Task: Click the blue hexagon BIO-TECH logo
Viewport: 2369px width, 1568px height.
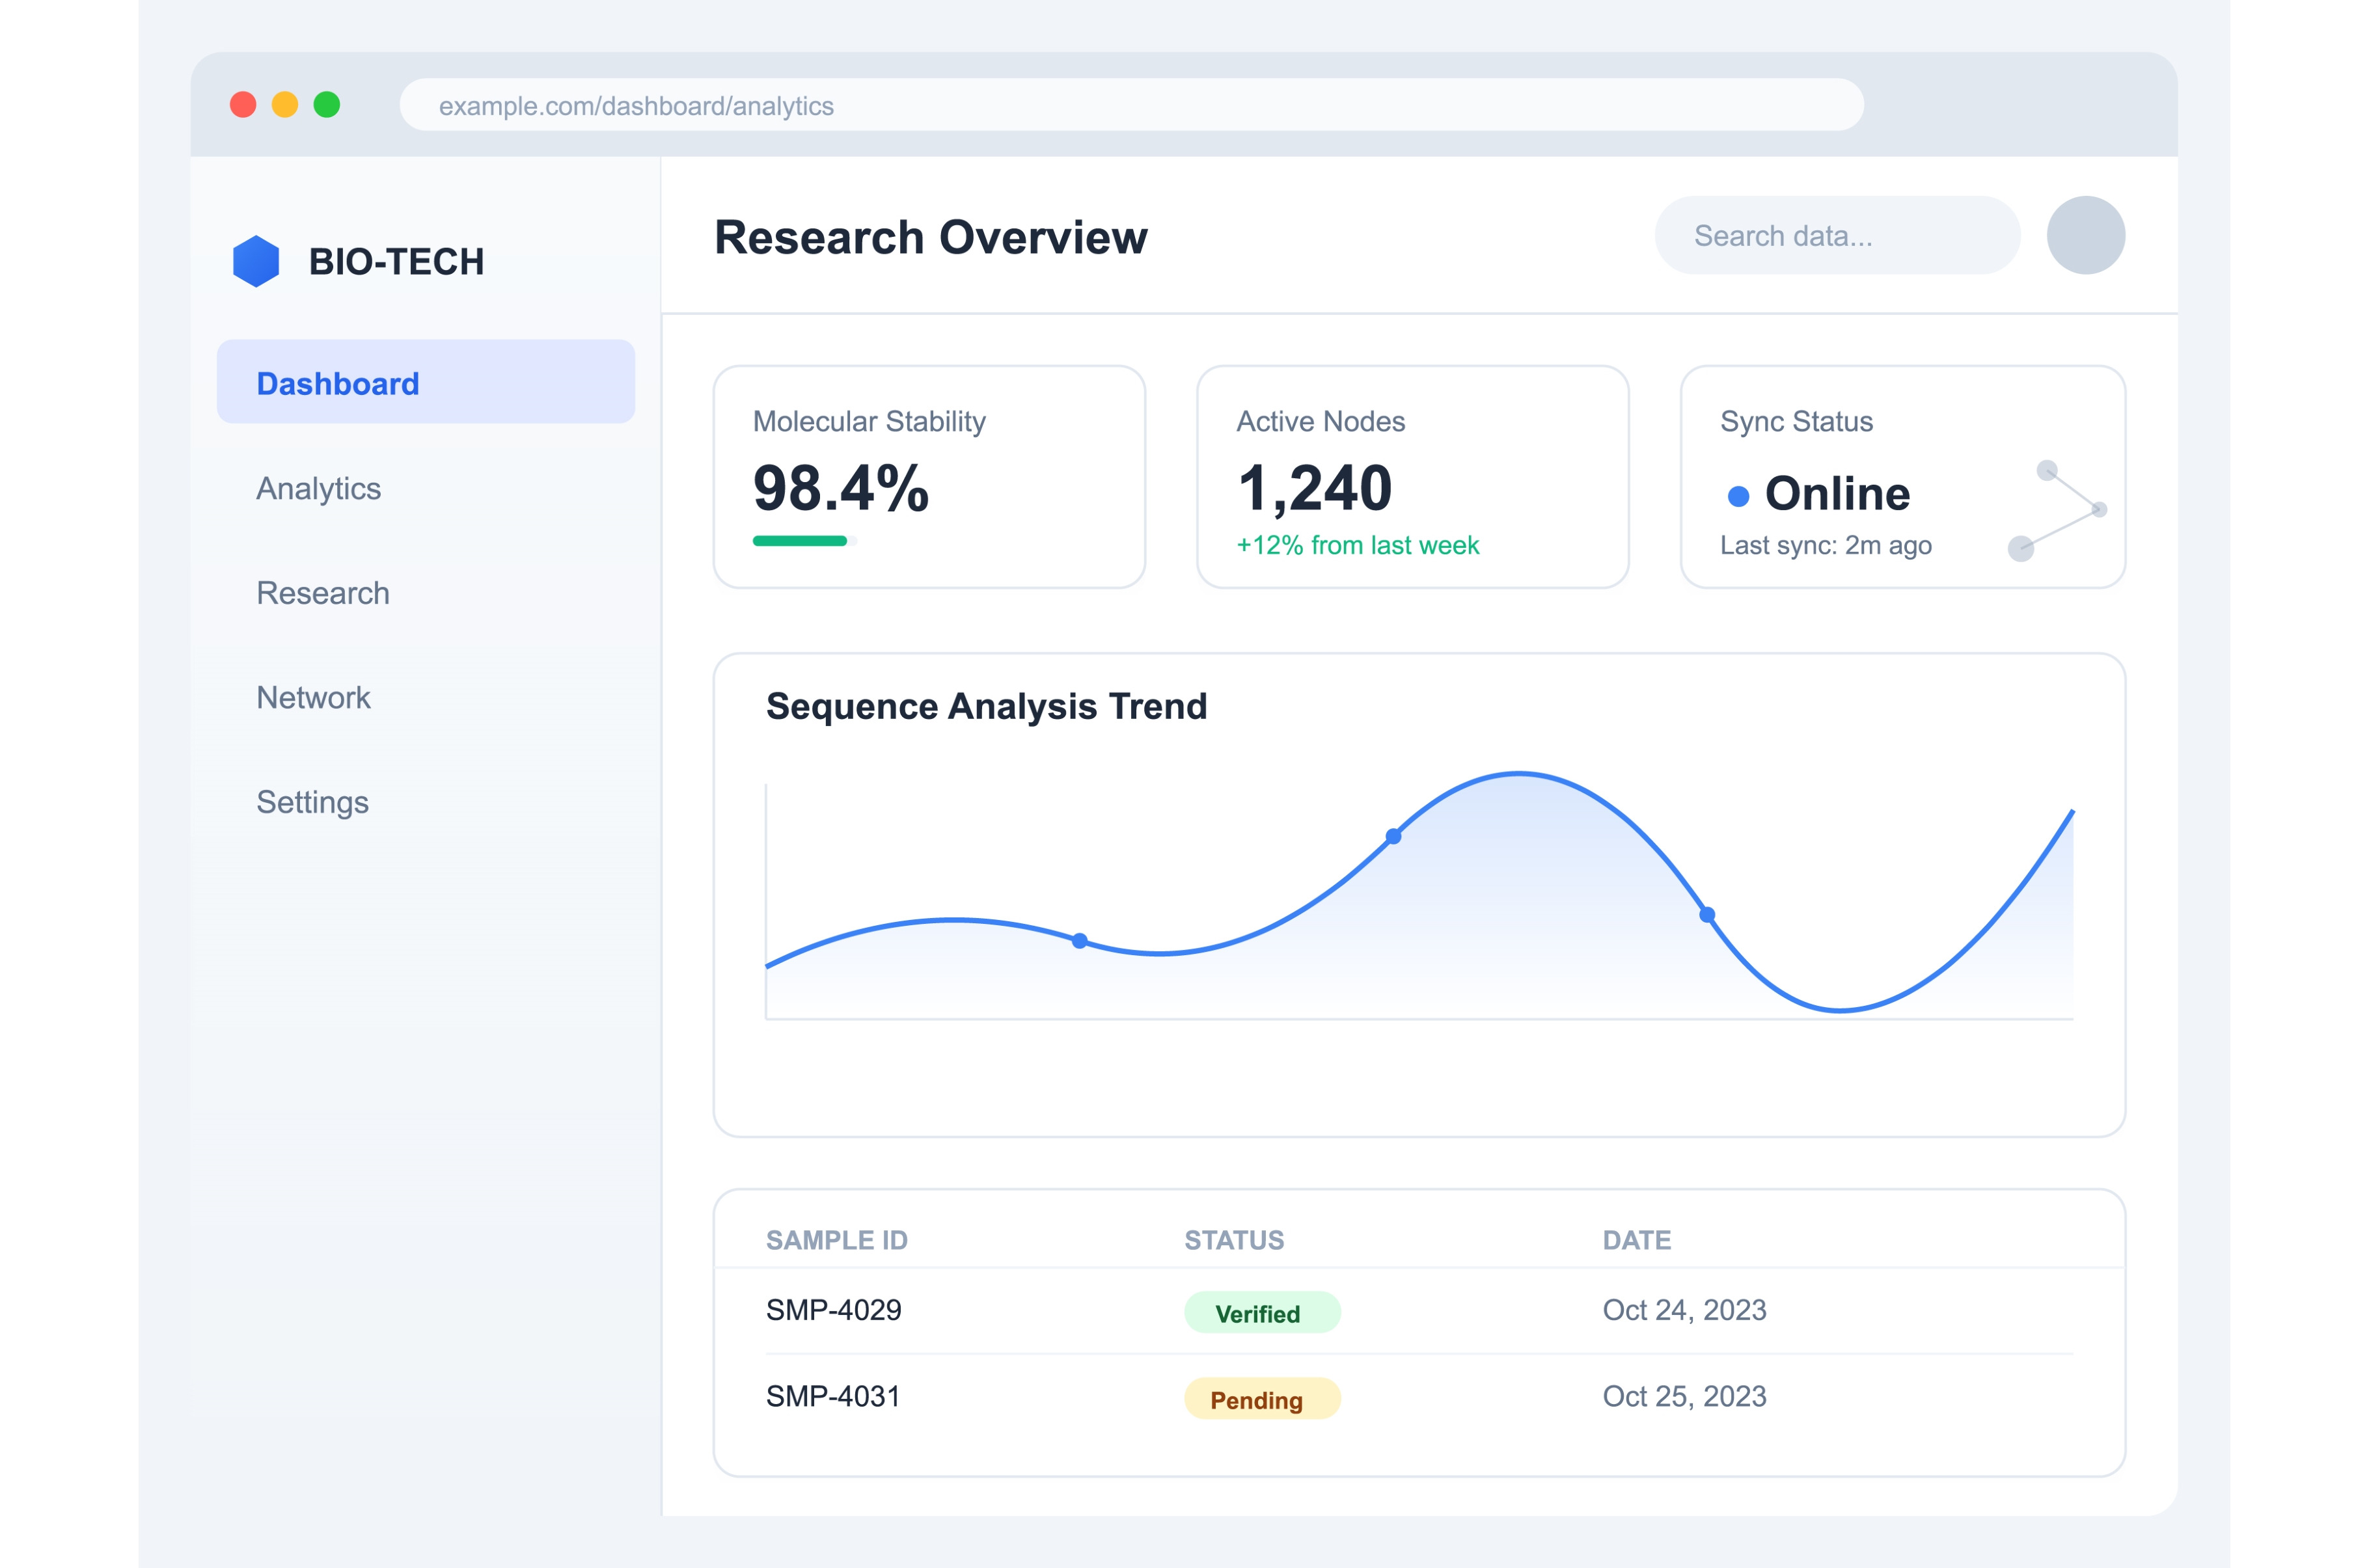Action: [x=256, y=261]
